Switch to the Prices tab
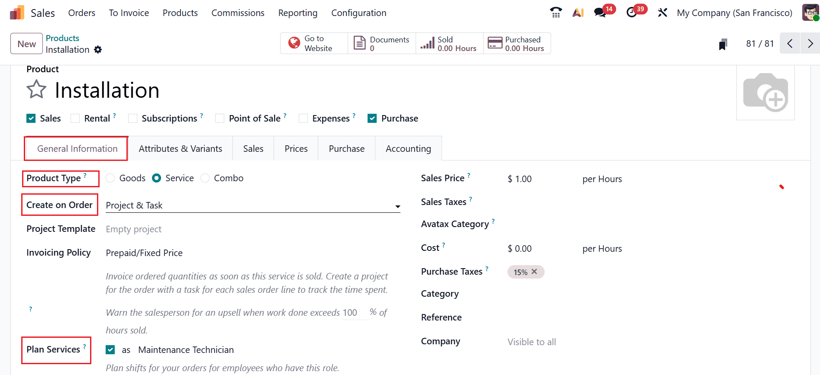Viewport: 820px width, 375px height. (x=296, y=149)
